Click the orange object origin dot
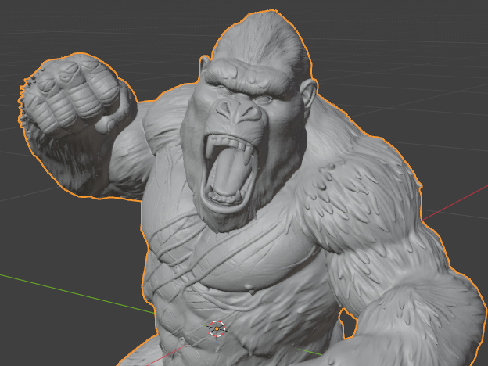 tap(217, 328)
